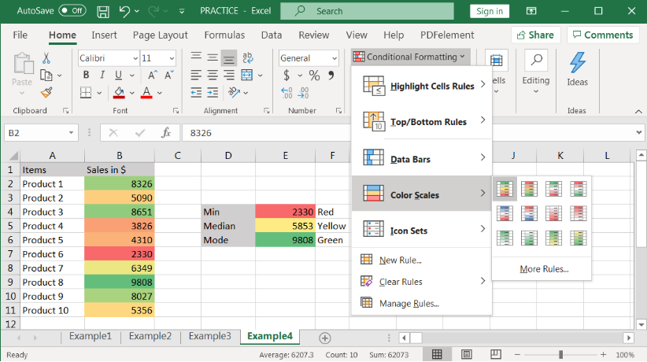
Task: Center align text horizontally
Action: click(213, 75)
